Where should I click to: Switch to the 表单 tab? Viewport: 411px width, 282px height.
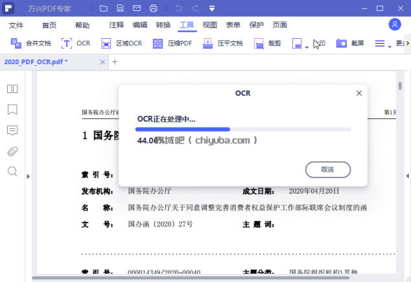click(233, 25)
